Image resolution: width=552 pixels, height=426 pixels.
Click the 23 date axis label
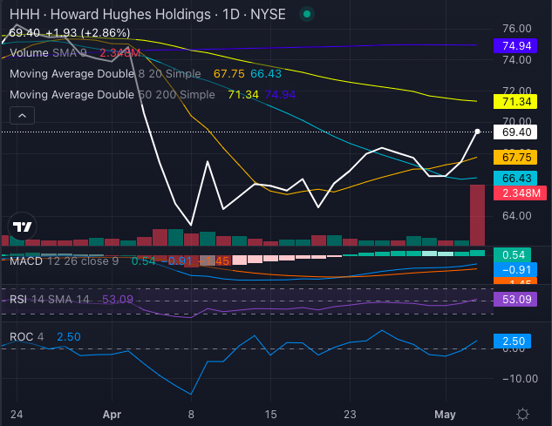(350, 415)
